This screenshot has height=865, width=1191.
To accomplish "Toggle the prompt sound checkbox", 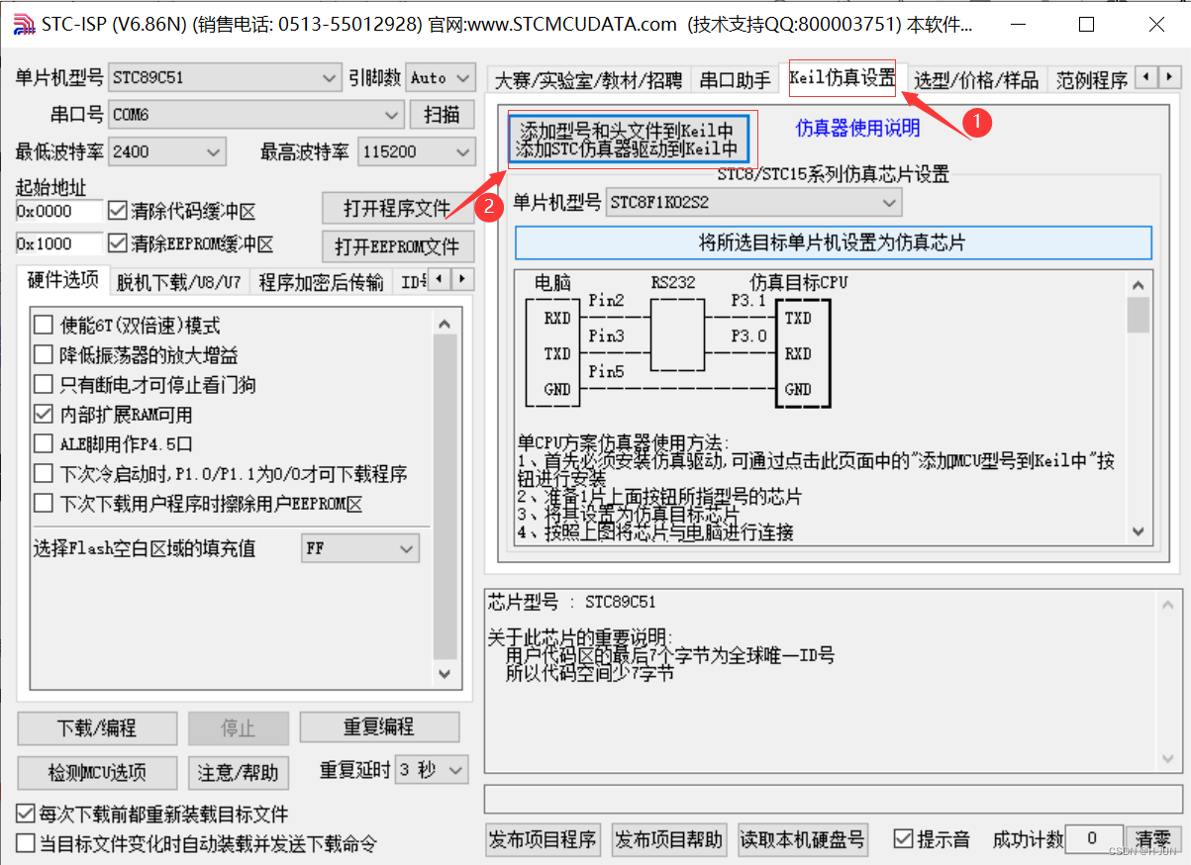I will (x=902, y=839).
